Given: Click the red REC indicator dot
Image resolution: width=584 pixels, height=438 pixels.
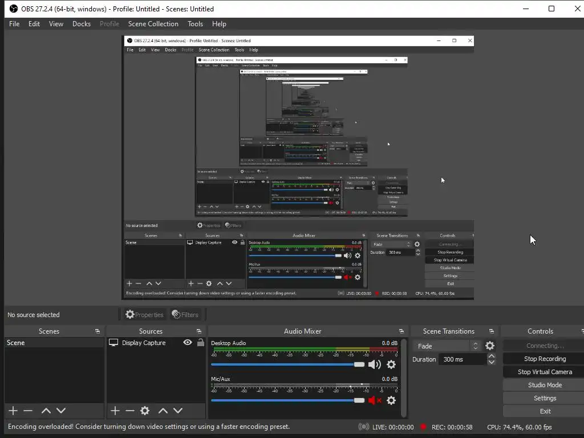Looking at the screenshot, I should click(423, 427).
